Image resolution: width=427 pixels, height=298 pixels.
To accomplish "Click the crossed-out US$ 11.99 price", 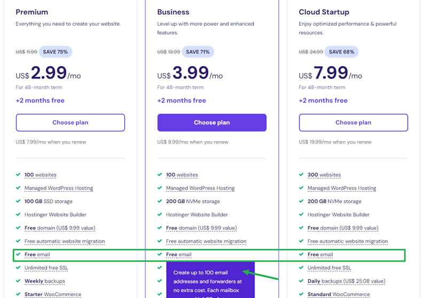I will coord(26,52).
